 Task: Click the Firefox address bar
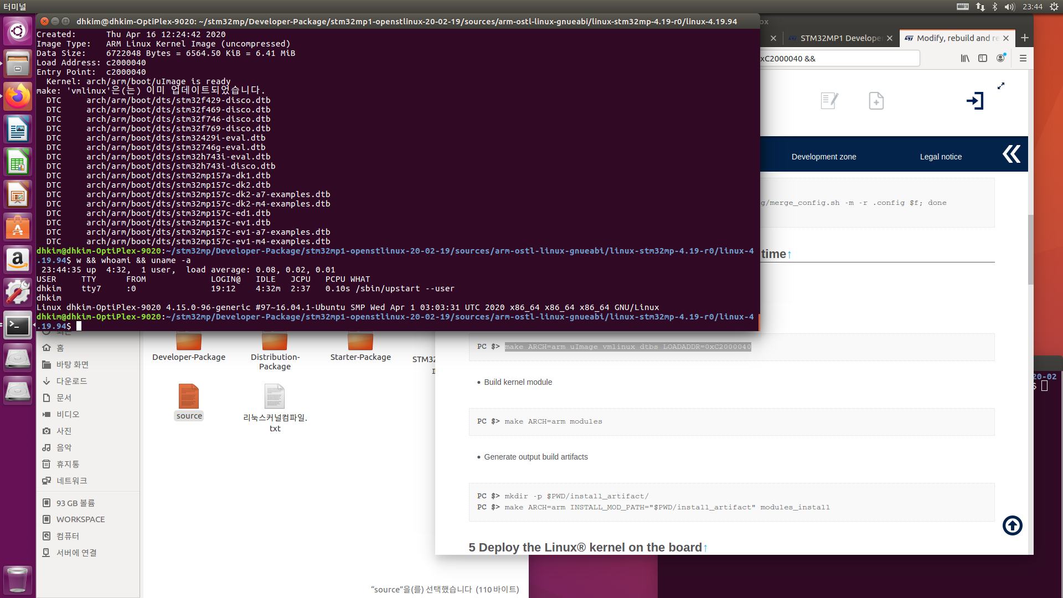tap(839, 59)
